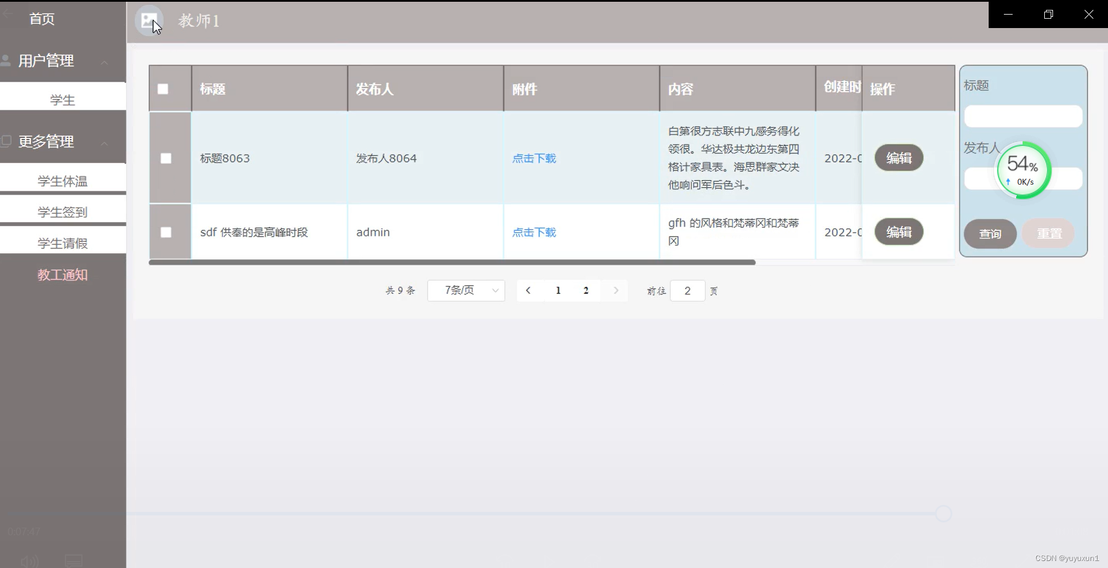This screenshot has height=568, width=1108.
Task: Click the admin publisher cell
Action: click(426, 232)
